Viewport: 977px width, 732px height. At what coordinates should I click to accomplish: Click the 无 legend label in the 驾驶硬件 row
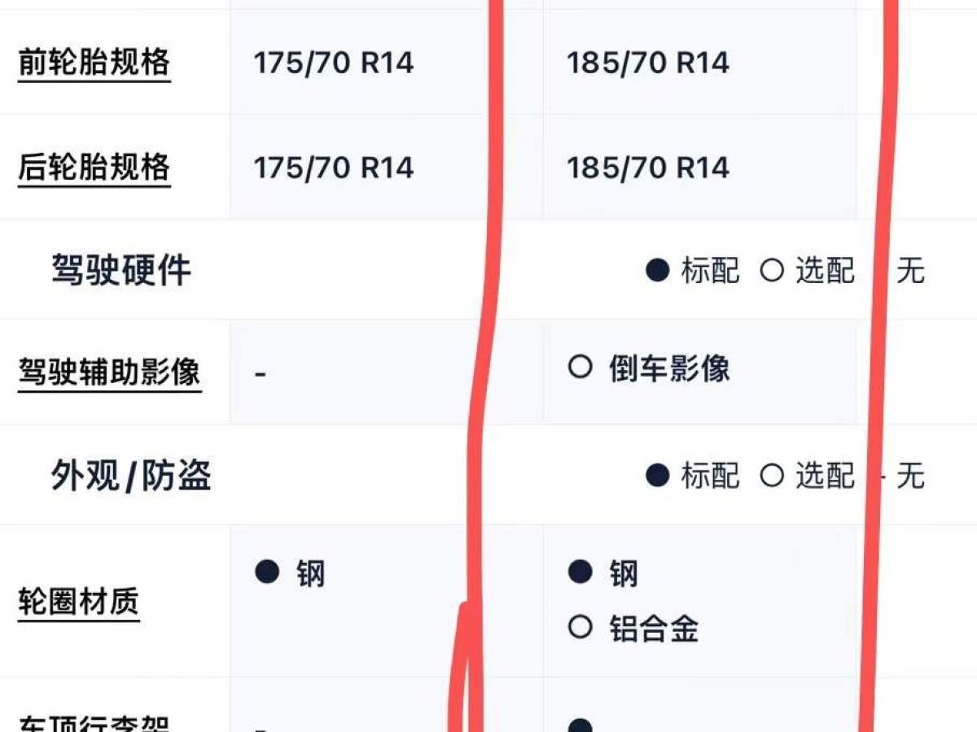pos(910,270)
